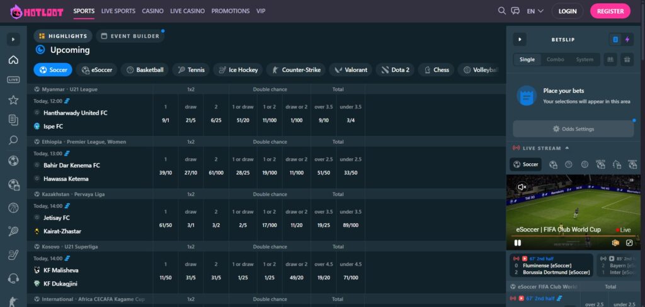Switch betslip to Combo mode

point(555,59)
